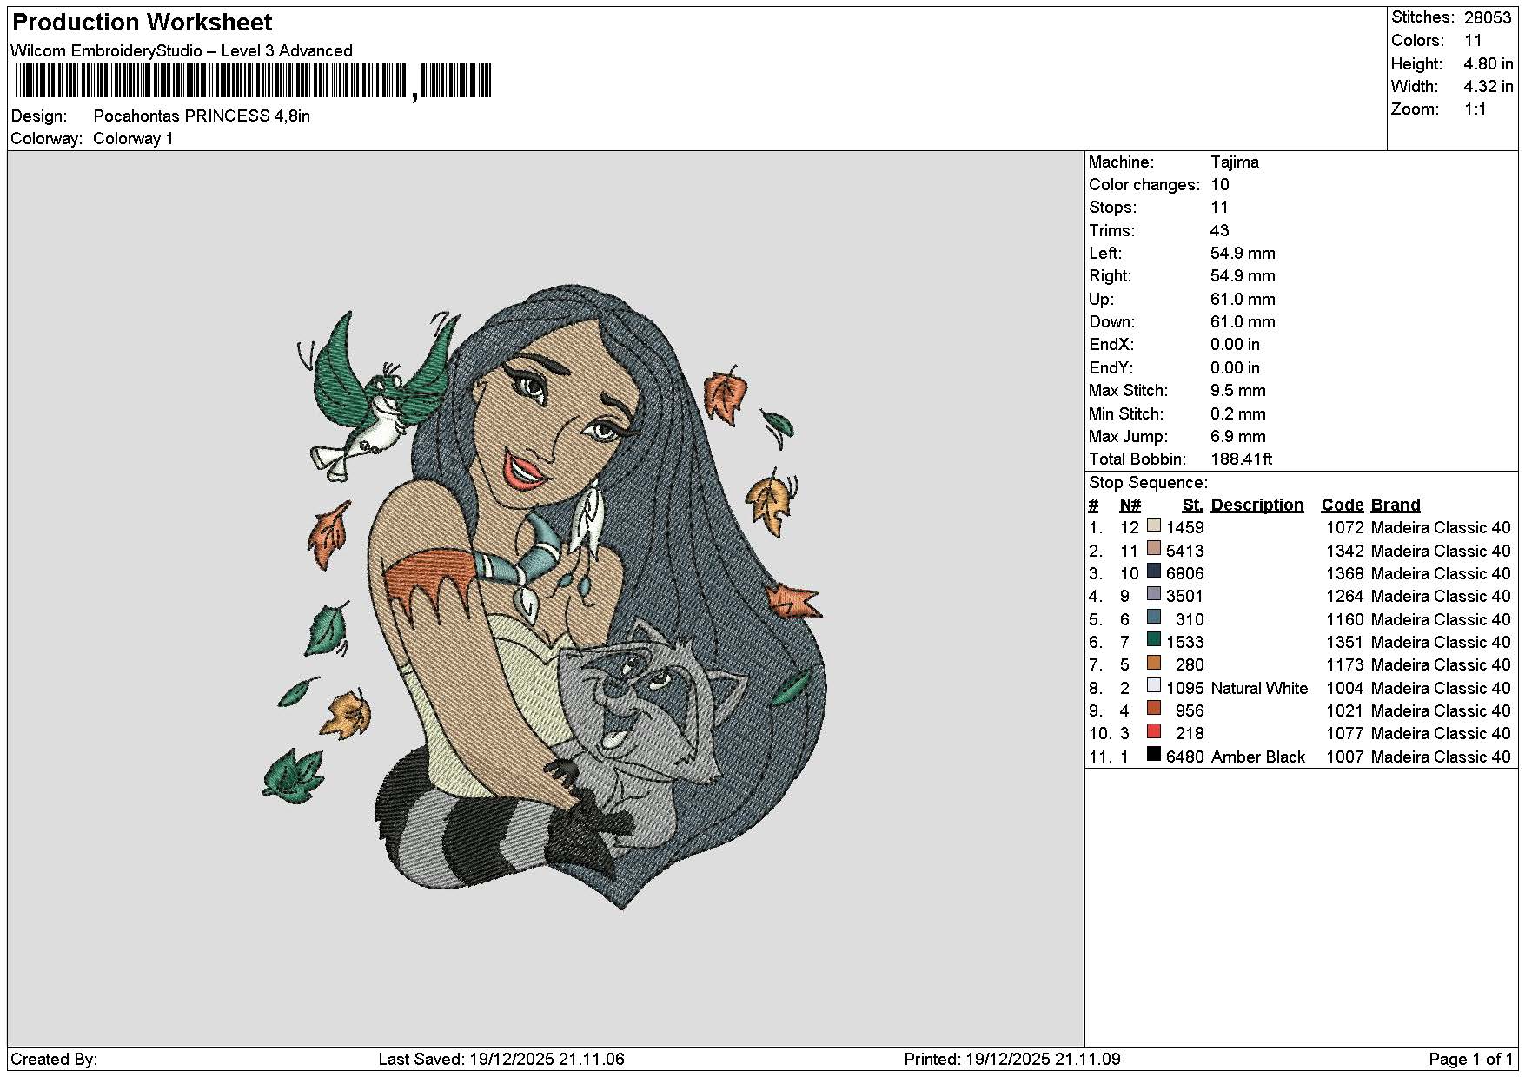Select the EndY value "0.00 in"

1235,368
